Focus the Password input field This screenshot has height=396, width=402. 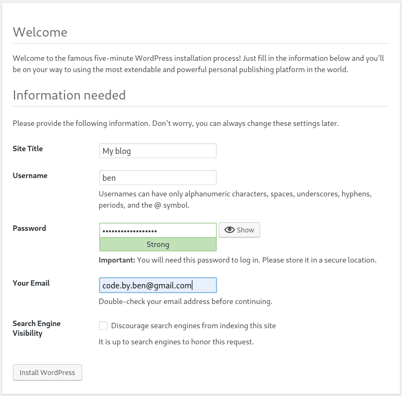click(157, 230)
